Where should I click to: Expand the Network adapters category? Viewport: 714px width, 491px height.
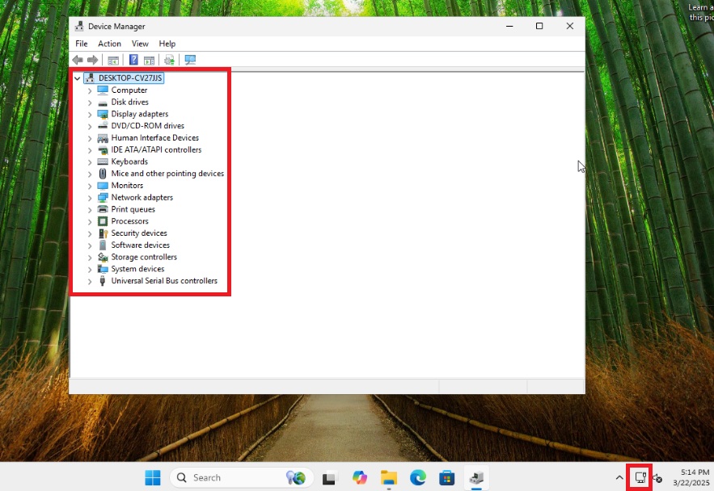click(90, 198)
